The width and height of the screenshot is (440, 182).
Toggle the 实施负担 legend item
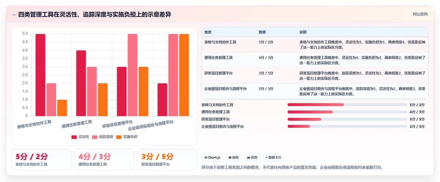(x=127, y=137)
